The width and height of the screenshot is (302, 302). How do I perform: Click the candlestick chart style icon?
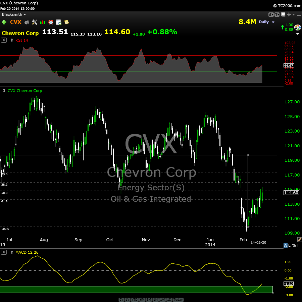[42, 22]
